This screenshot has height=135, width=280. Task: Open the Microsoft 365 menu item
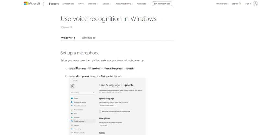(x=68, y=4)
